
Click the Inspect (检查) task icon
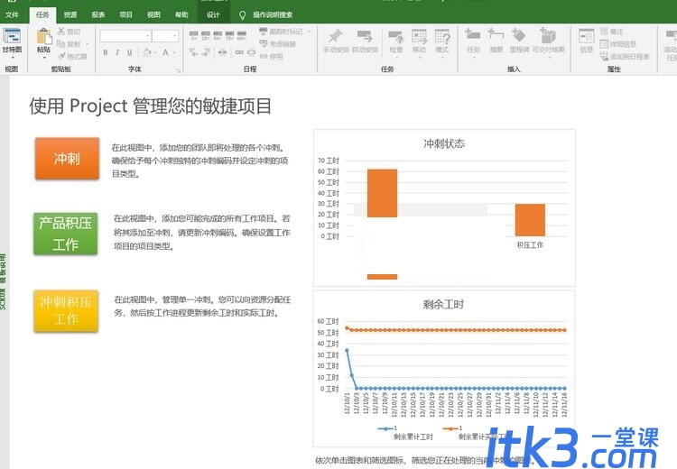[x=396, y=36]
